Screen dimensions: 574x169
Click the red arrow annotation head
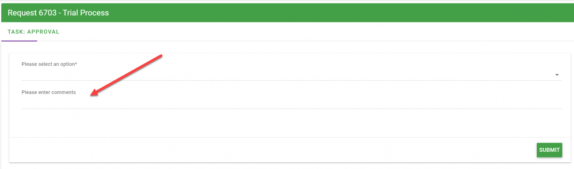point(93,92)
